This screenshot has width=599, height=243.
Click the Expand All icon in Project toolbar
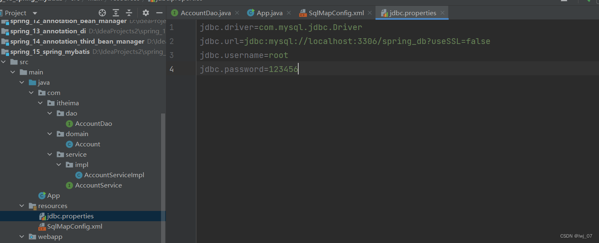click(116, 13)
